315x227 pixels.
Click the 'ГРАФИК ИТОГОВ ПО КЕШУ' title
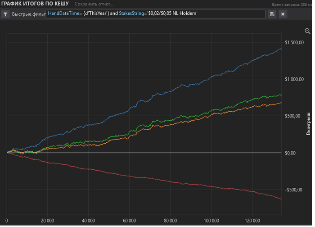pos(36,4)
